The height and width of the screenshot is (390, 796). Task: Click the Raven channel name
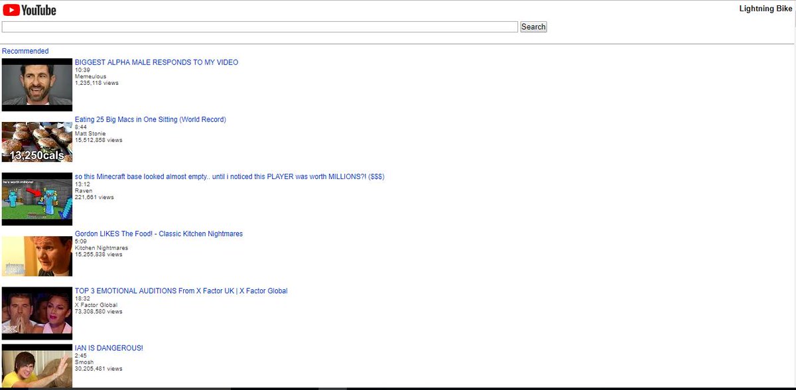click(84, 190)
